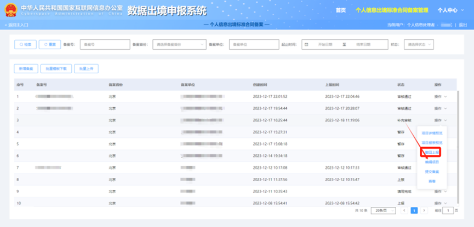Click the 退出 logout link

[x=462, y=25]
